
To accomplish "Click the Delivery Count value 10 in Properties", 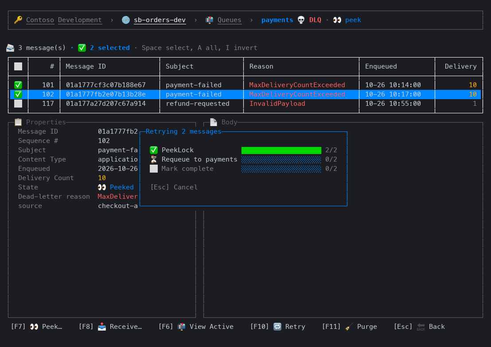I will (x=102, y=178).
